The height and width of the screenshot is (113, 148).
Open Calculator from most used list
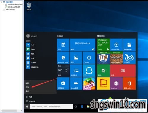pyautogui.click(x=31, y=63)
